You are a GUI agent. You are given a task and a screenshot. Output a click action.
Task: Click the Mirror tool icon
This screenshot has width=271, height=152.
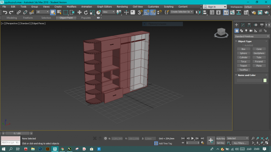(x=198, y=12)
